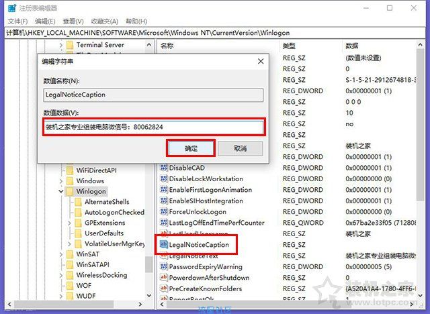The width and height of the screenshot is (430, 314).
Task: Click the EnableFirstLogonAnimation DWORD icon
Action: click(x=164, y=190)
